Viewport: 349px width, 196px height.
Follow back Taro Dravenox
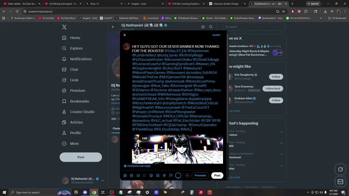click(273, 88)
